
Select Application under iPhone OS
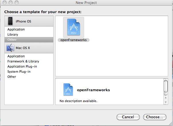(x=29, y=29)
